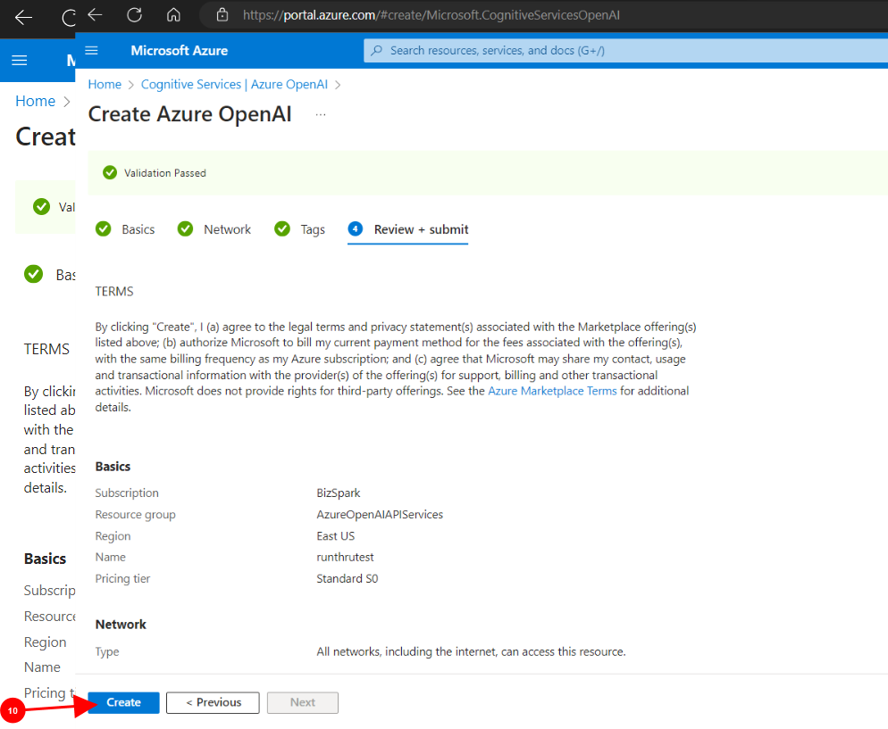888x729 pixels.
Task: Open the ellipsis beside Create Azure OpenAI
Action: coord(321,115)
